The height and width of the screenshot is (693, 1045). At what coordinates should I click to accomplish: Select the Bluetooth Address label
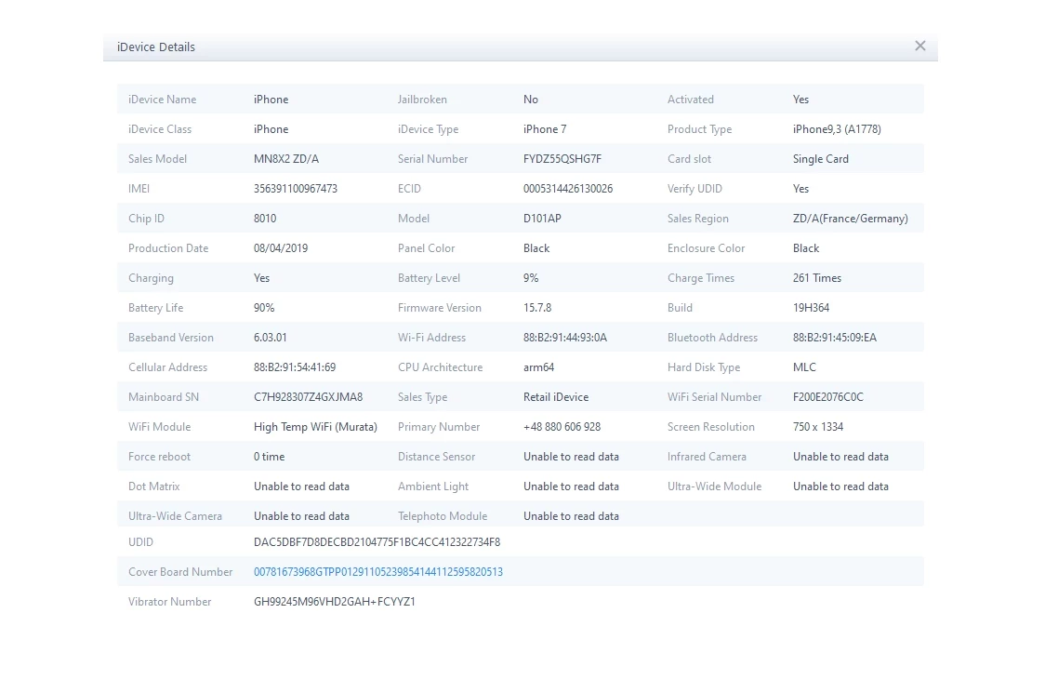[712, 338]
